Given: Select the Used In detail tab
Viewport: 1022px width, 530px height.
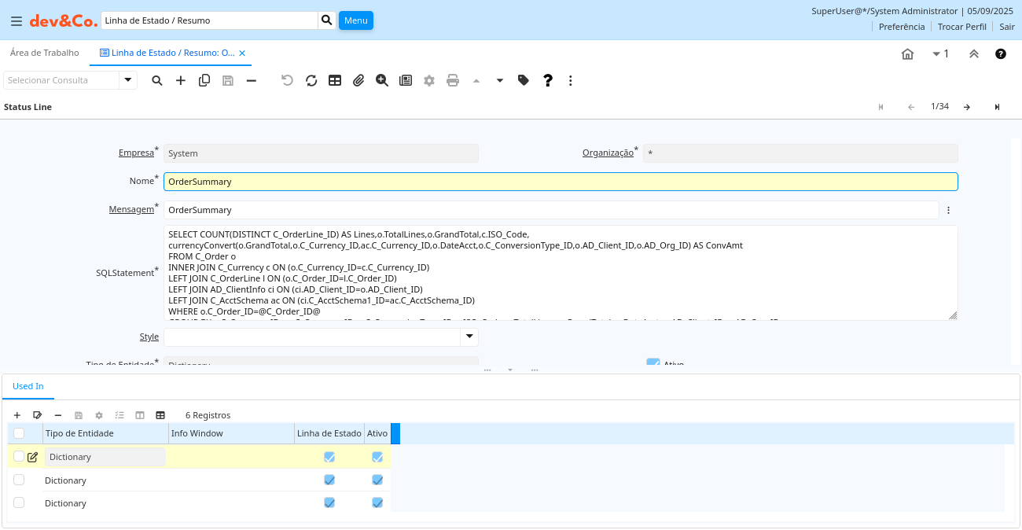Looking at the screenshot, I should point(28,386).
